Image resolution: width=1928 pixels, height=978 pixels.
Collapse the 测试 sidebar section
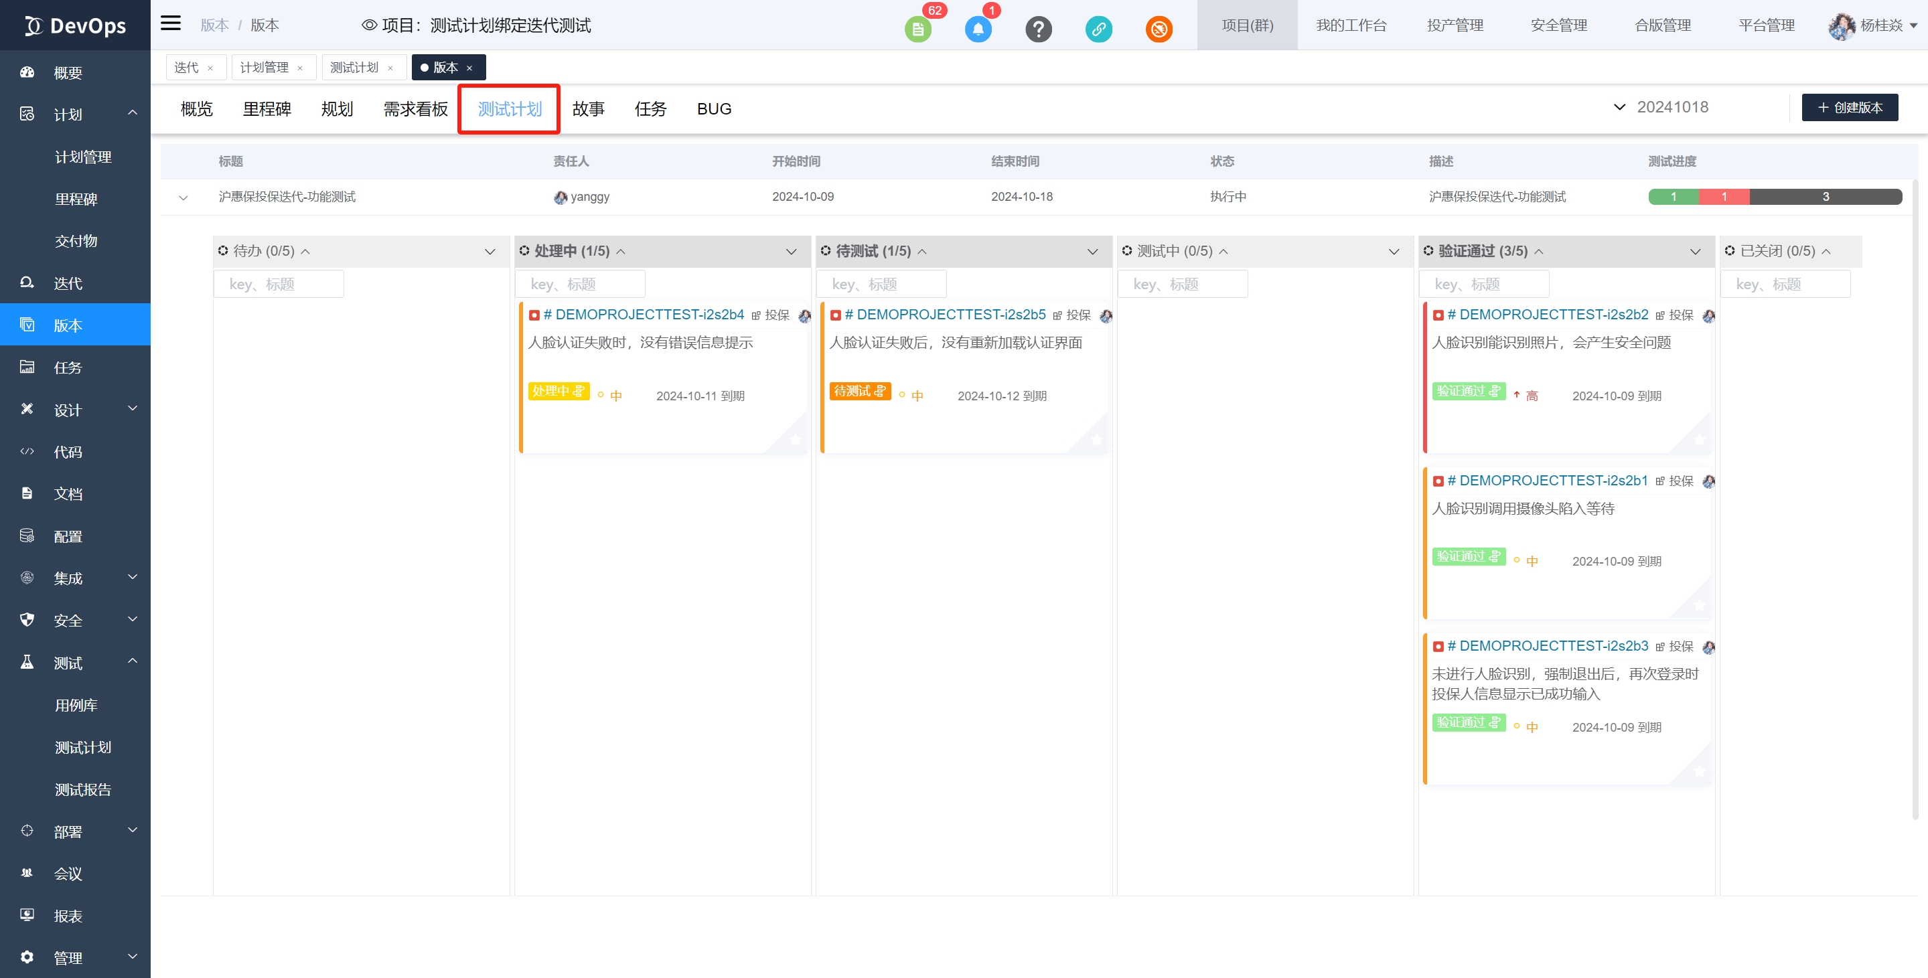click(x=133, y=661)
